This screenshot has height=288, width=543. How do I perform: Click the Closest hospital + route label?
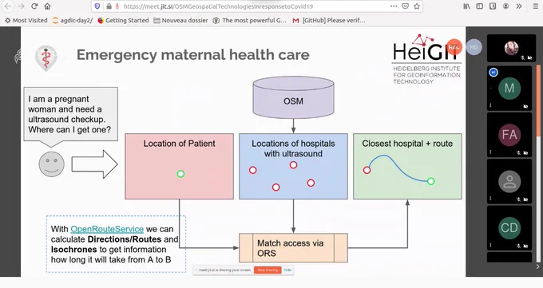point(407,144)
